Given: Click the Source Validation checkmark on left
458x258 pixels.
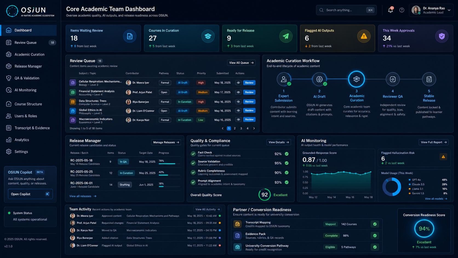Looking at the screenshot, I should click(x=193, y=163).
